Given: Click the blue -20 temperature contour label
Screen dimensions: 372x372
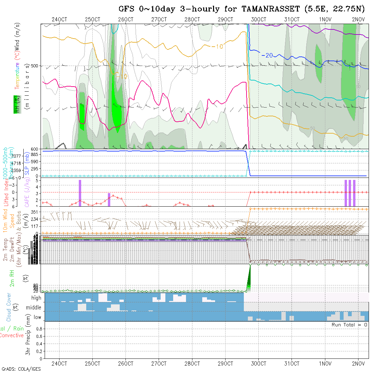Looking at the screenshot, I should click(x=267, y=55).
